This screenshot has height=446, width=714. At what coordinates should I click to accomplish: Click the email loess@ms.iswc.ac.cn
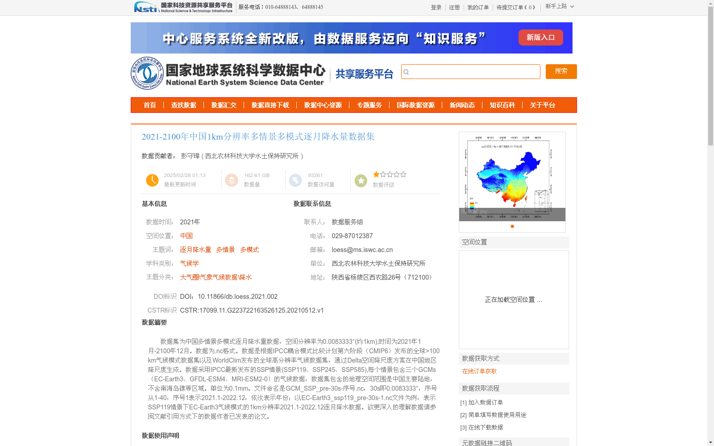362,250
